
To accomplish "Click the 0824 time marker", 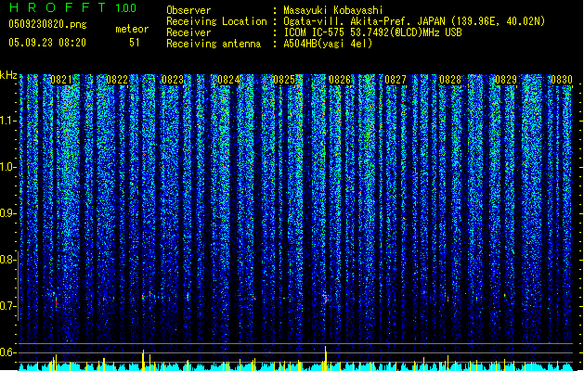I will (228, 80).
